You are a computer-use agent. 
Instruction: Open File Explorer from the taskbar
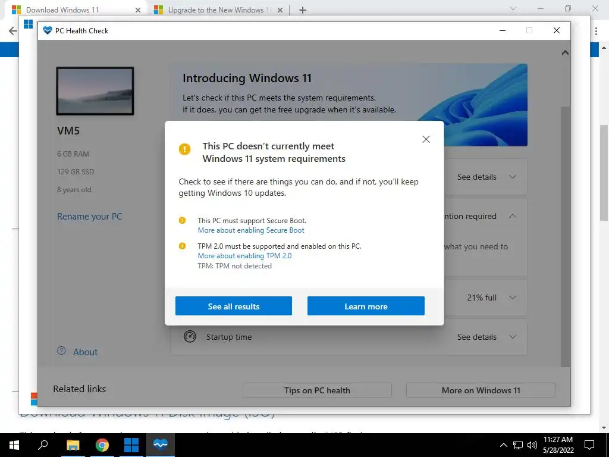pos(73,445)
